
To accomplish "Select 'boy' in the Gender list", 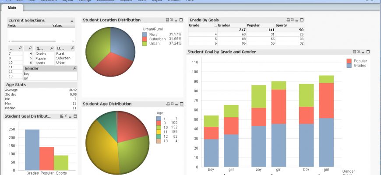I will (x=27, y=74).
